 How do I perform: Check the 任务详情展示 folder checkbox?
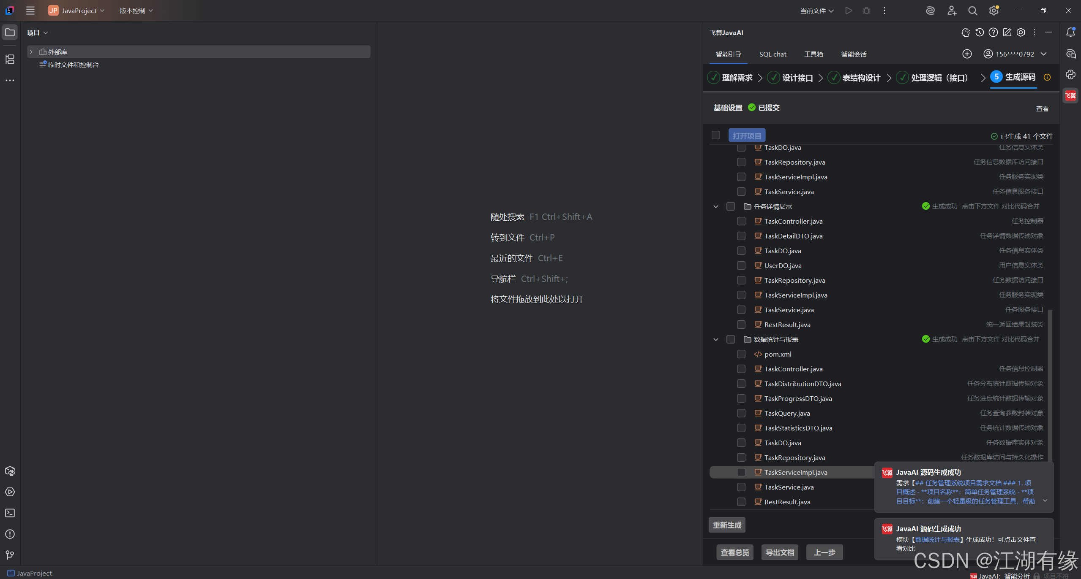(x=731, y=206)
